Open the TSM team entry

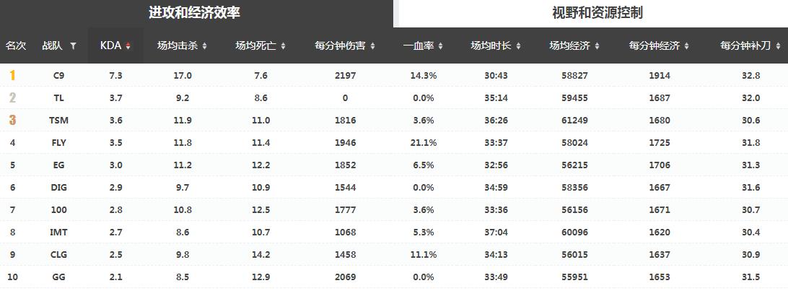point(59,120)
